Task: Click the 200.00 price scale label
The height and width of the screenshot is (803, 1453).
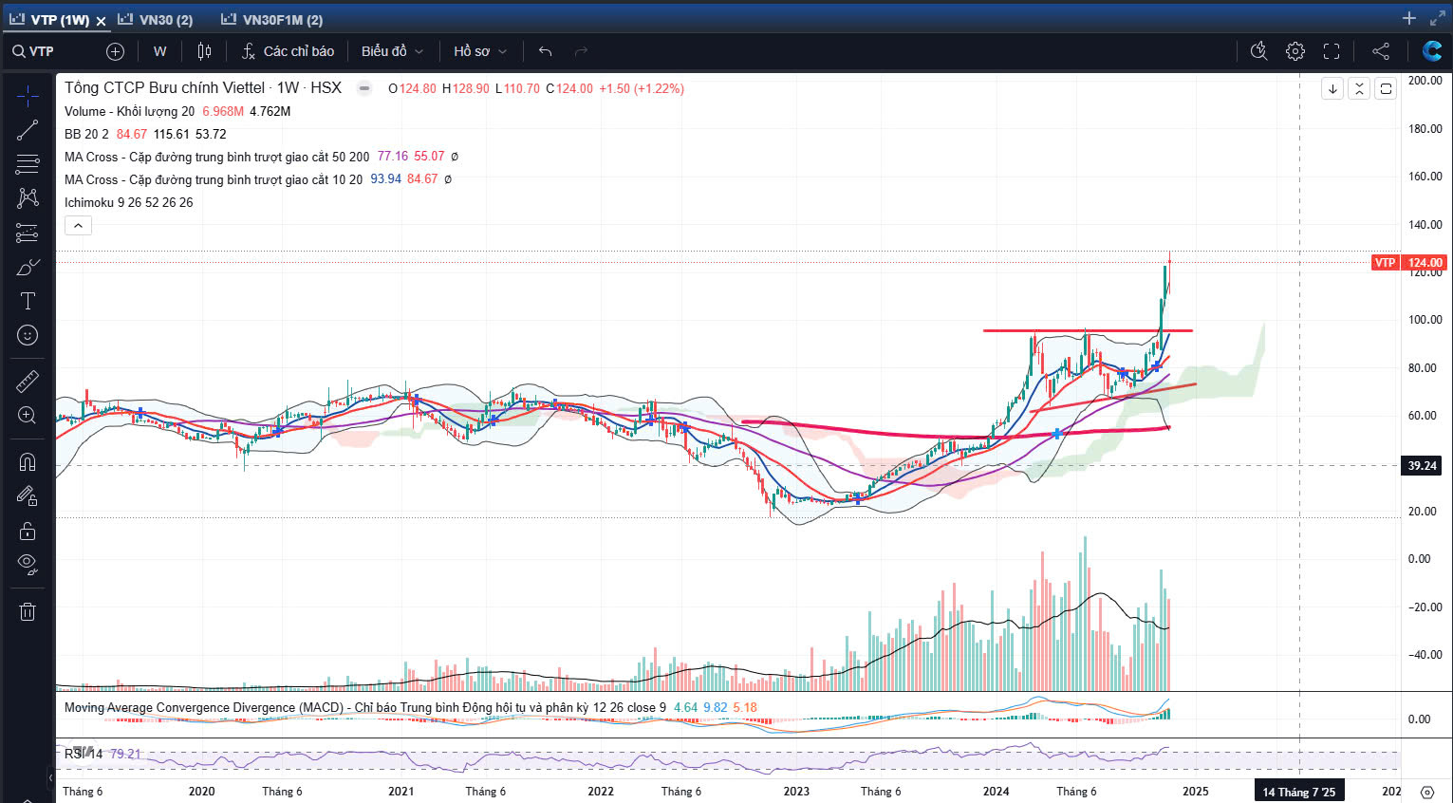Action: click(x=1425, y=81)
